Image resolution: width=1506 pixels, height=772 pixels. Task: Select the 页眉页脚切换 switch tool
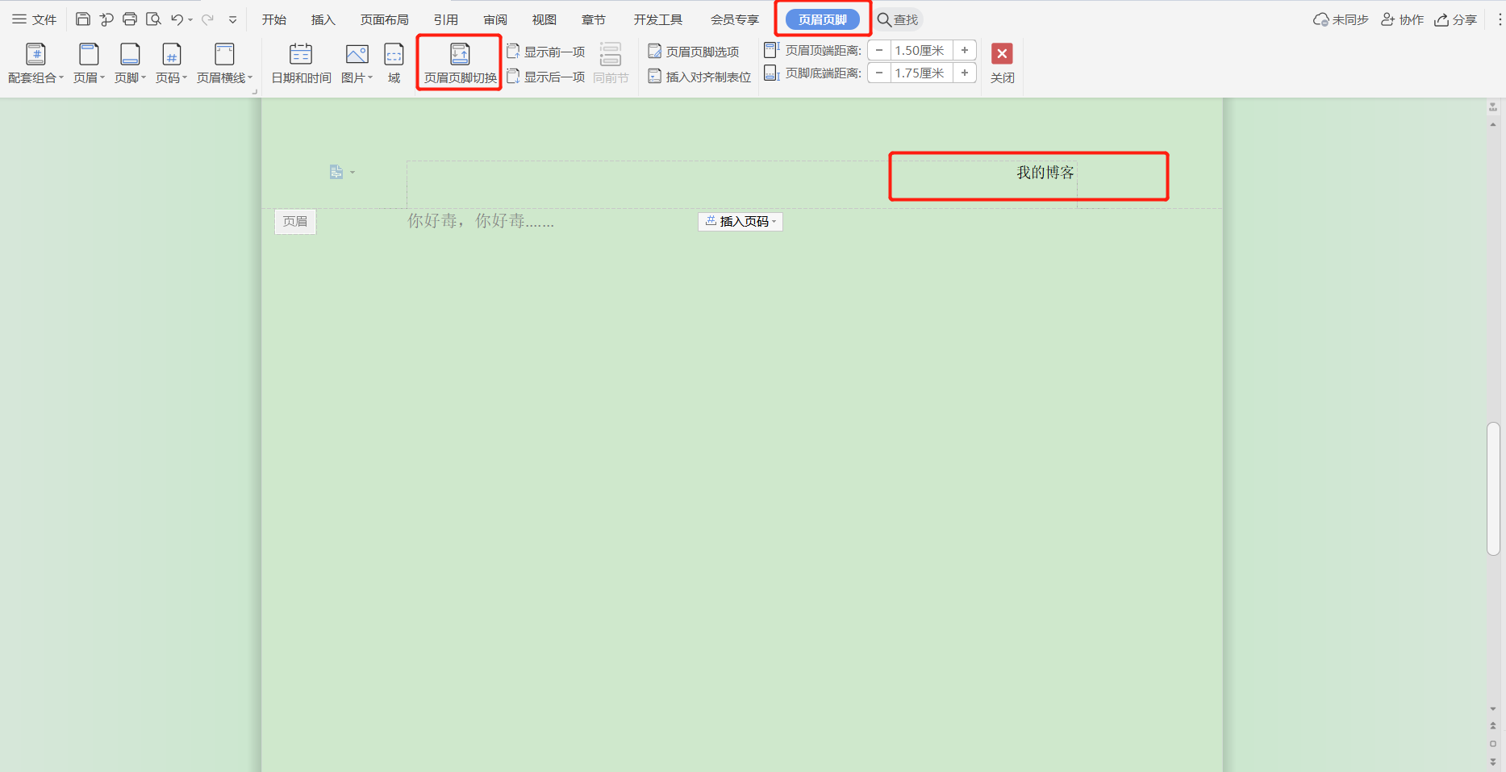click(x=459, y=63)
